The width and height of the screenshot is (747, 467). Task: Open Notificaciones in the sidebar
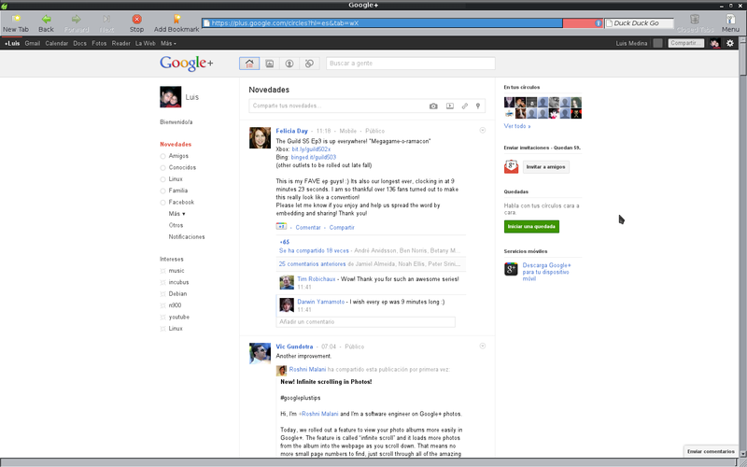pyautogui.click(x=187, y=237)
